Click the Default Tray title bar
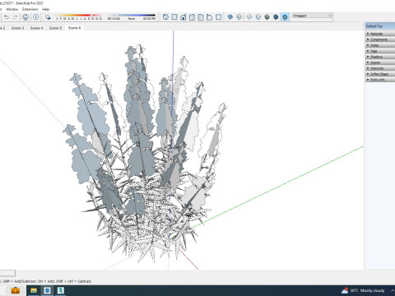The height and width of the screenshot is (296, 395). pyautogui.click(x=380, y=26)
